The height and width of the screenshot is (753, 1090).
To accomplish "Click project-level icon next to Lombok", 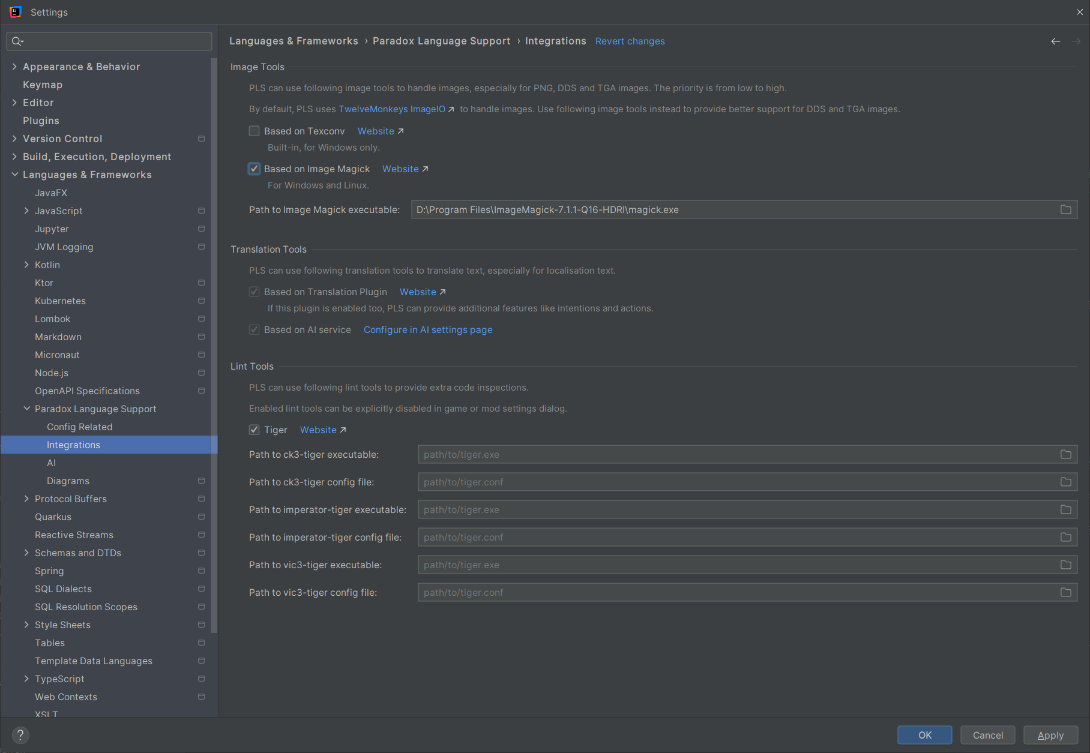I will point(201,319).
